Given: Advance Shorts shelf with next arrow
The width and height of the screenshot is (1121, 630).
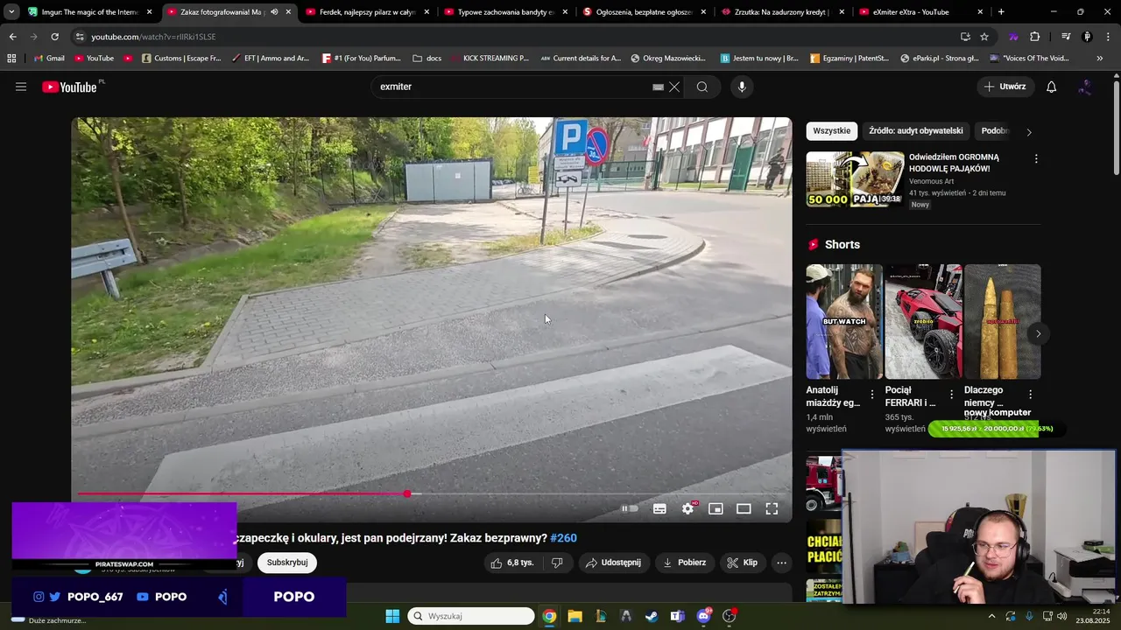Looking at the screenshot, I should tap(1038, 333).
